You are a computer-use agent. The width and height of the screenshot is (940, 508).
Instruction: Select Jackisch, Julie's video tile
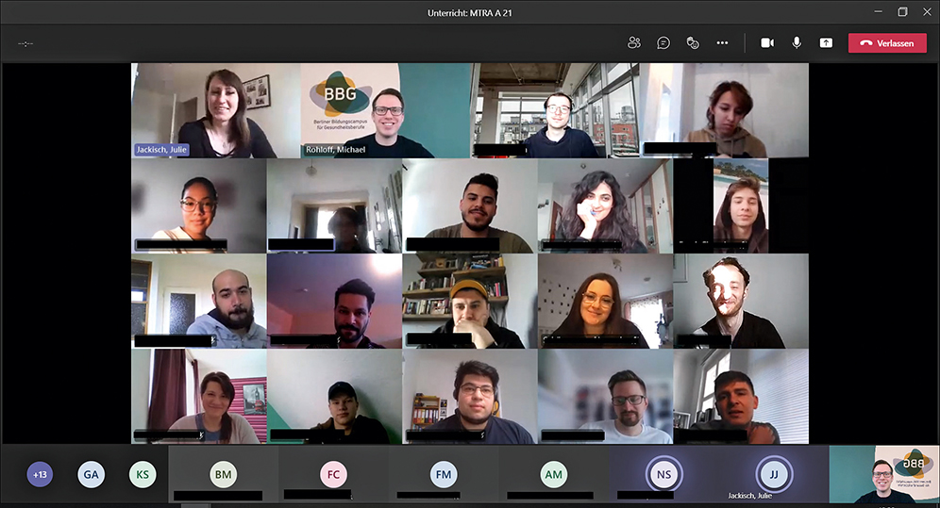point(216,110)
